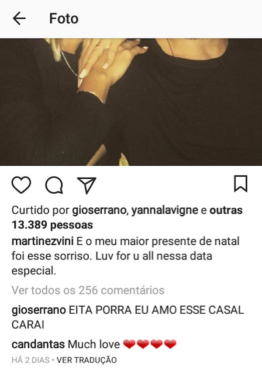This screenshot has width=262, height=370.
Task: Open Ver todos os 256 comentários
Action: point(88,290)
